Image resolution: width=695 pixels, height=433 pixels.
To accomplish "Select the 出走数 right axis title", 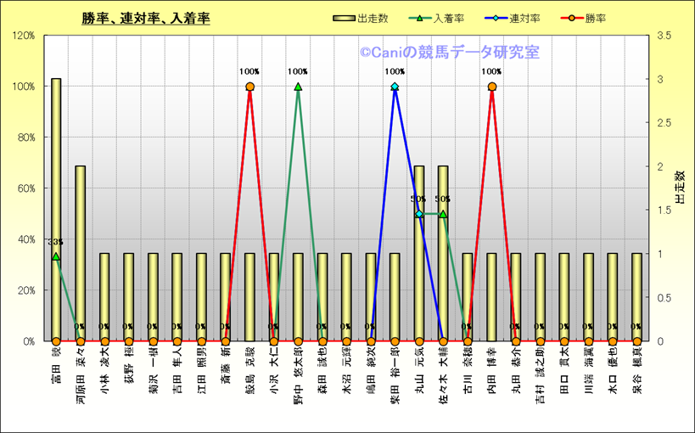I will pyautogui.click(x=679, y=188).
